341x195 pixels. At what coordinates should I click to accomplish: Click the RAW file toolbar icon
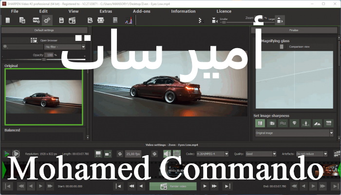(36, 20)
